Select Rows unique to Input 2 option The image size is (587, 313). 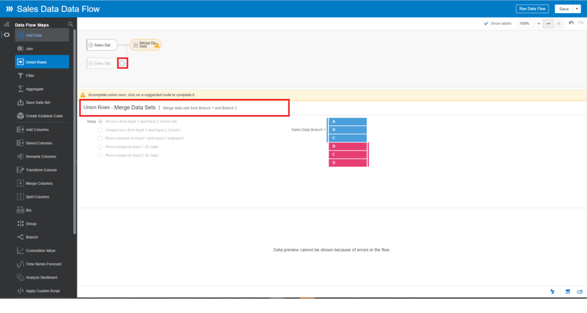(100, 156)
